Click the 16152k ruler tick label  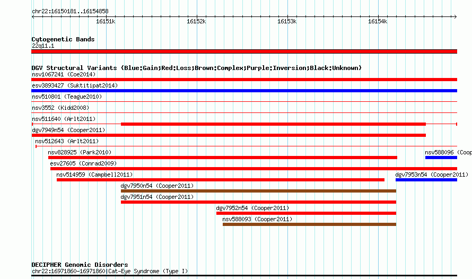coord(196,21)
